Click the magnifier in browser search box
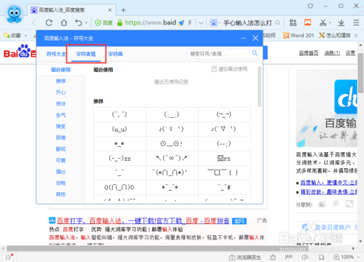 [277, 23]
